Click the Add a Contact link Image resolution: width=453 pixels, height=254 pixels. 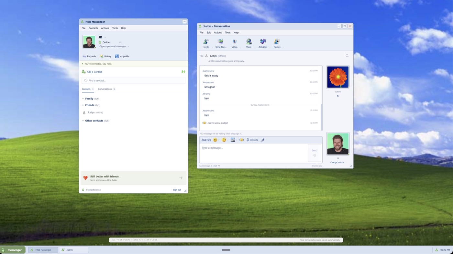point(94,72)
